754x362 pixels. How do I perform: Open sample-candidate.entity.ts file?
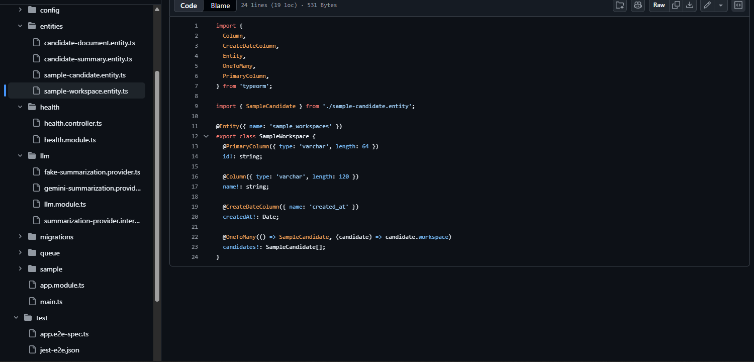click(85, 75)
